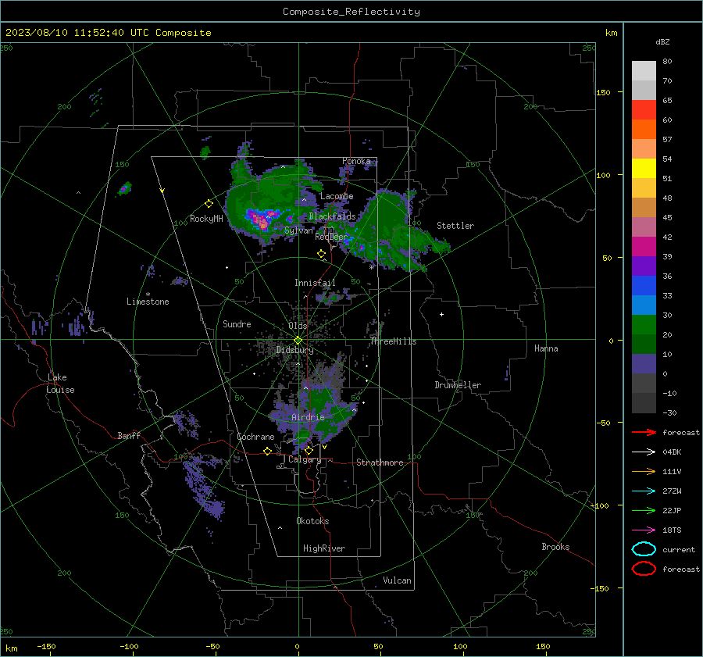The height and width of the screenshot is (657, 703).
Task: Select the orange 111V arrow icon
Action: coord(644,471)
